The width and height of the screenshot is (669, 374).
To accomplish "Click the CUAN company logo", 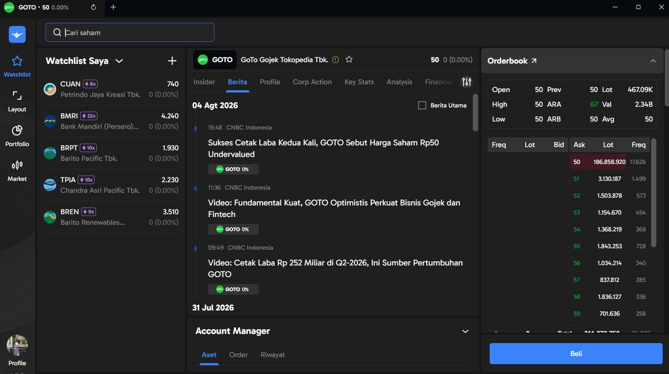I will coord(50,89).
